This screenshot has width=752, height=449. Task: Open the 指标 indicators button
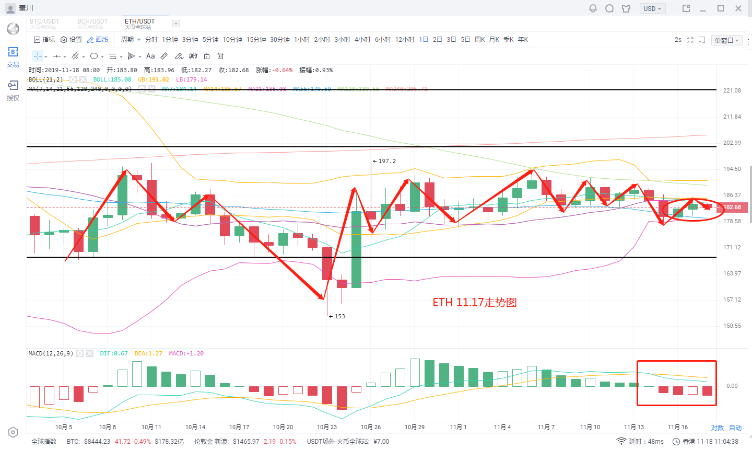pos(44,40)
